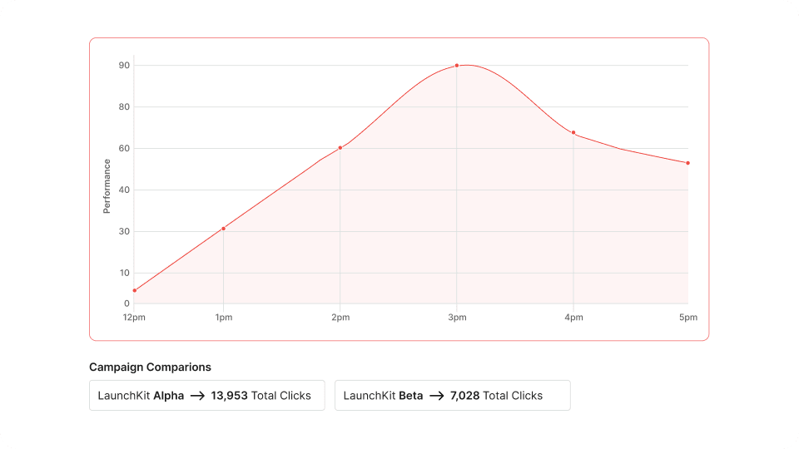The width and height of the screenshot is (799, 449).
Task: Click the 1pm x-axis label
Action: pyautogui.click(x=224, y=317)
